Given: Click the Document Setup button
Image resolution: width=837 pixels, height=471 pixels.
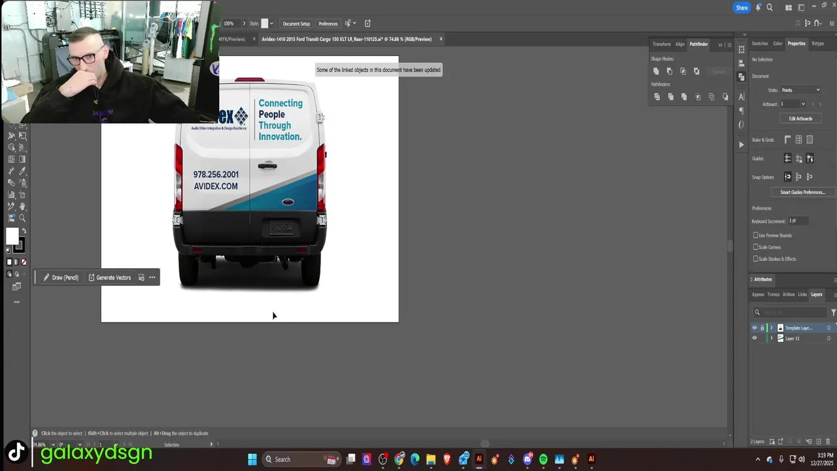Looking at the screenshot, I should (x=296, y=24).
